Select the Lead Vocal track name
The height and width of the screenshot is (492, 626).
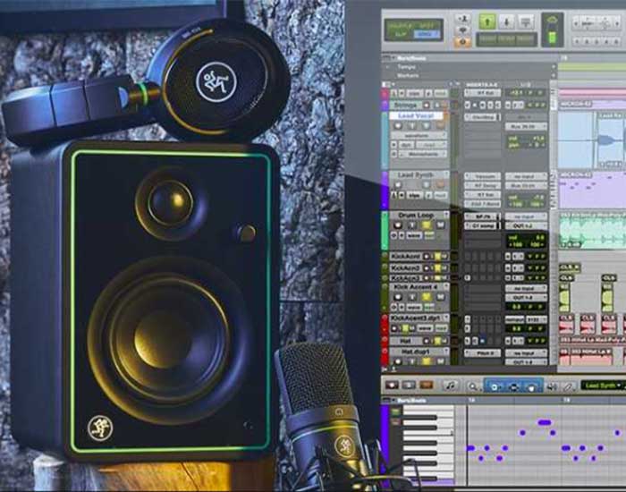[416, 115]
